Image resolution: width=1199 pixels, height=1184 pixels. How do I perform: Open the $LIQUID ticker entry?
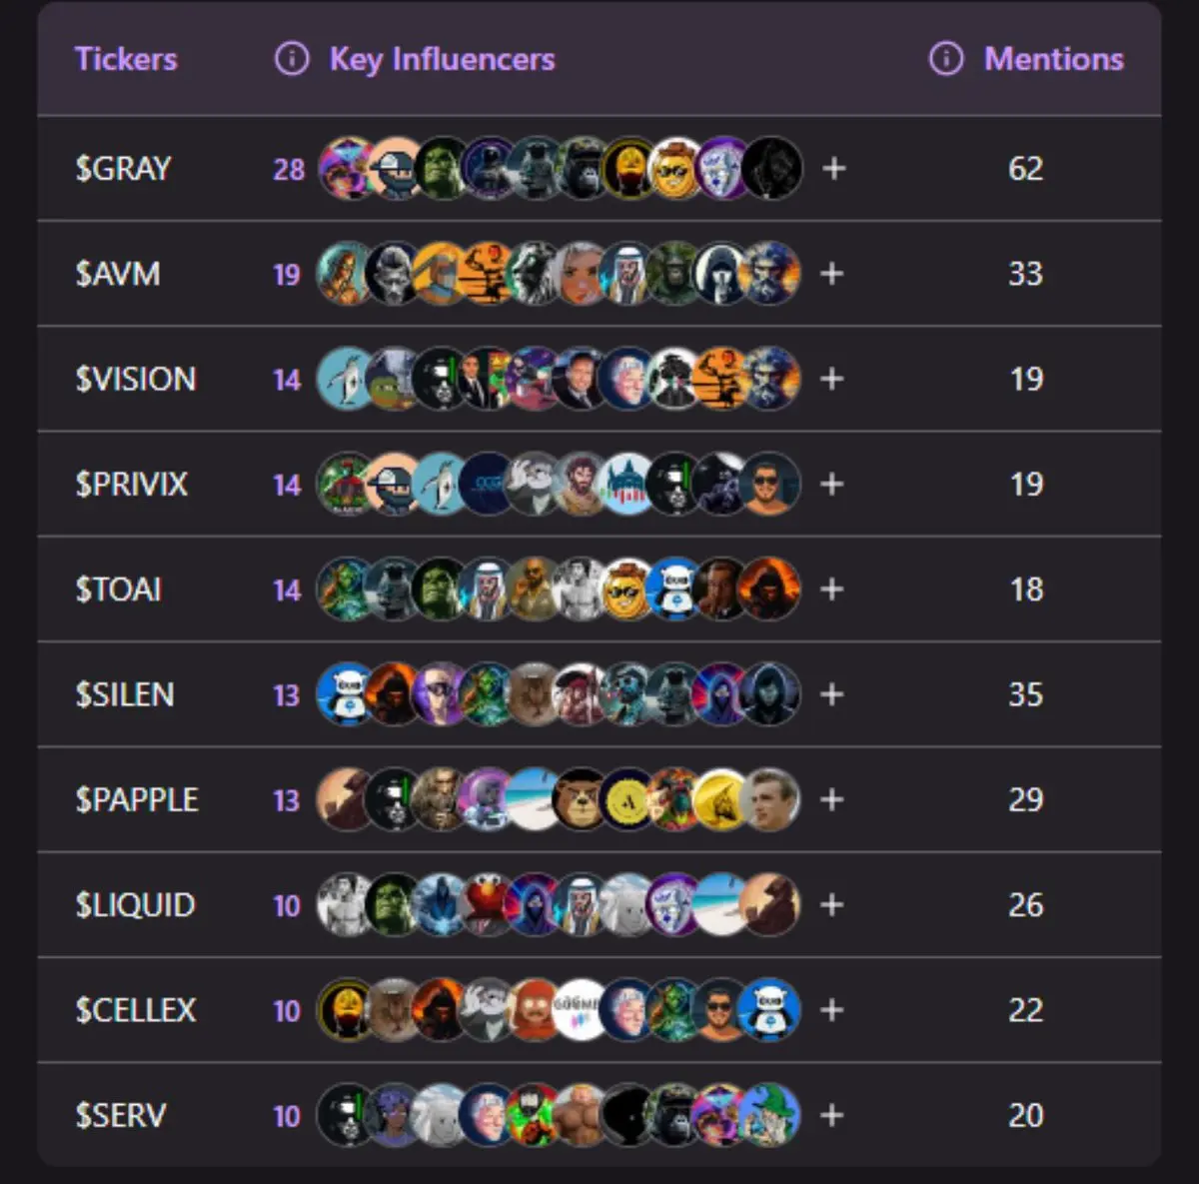pyautogui.click(x=136, y=905)
